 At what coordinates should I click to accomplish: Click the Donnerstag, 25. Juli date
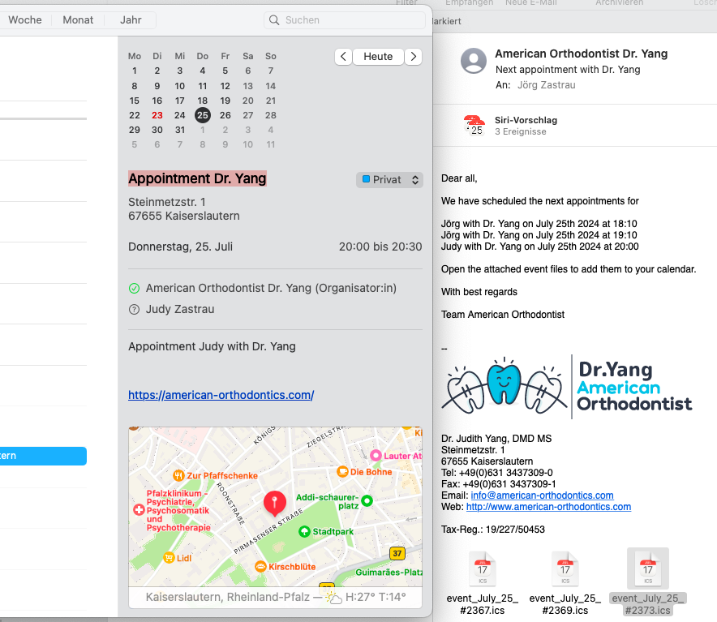pyautogui.click(x=180, y=247)
